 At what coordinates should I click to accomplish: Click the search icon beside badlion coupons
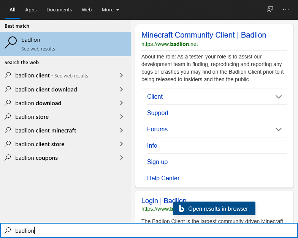[8, 157]
